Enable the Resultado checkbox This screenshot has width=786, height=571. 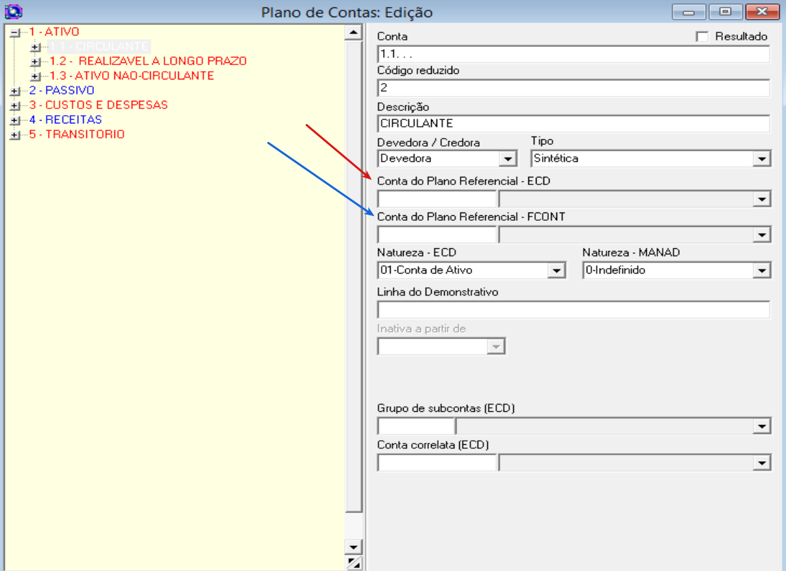(702, 37)
